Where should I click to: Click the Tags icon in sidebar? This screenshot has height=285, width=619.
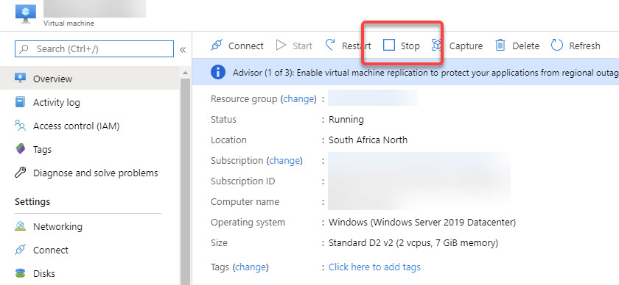20,149
